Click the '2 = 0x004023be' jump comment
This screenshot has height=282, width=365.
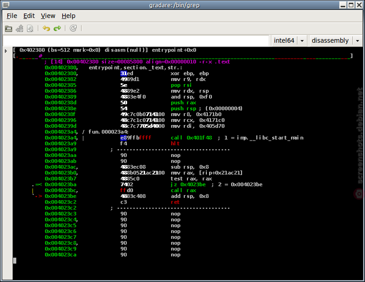[240, 184]
